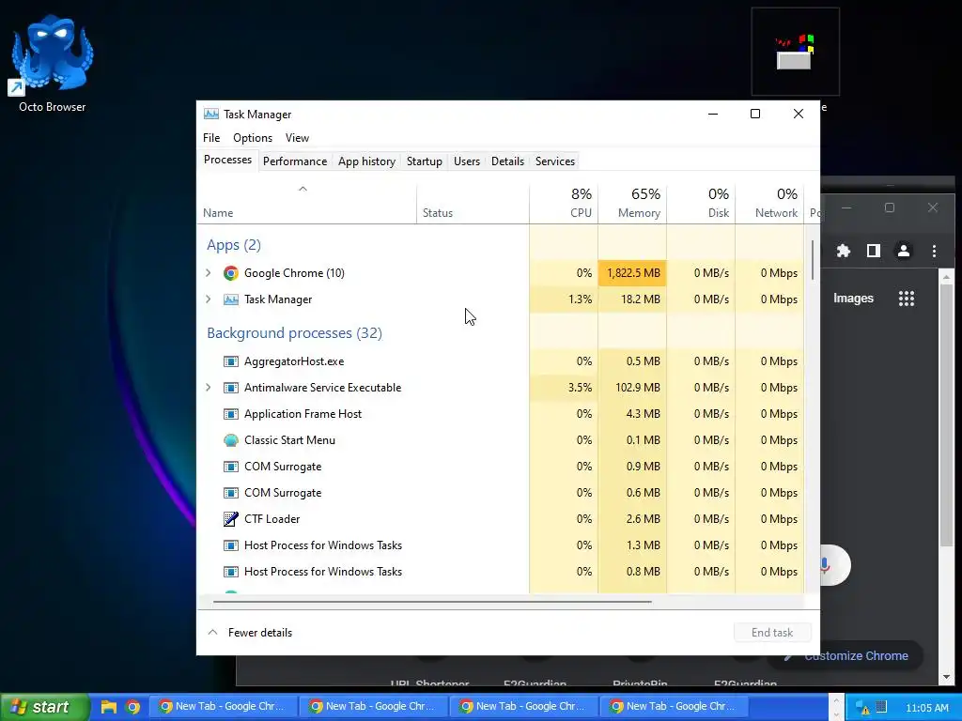Screen dimensions: 962x721
Task: Click the taskbar overflow scroll arrows
Action: 835,707
